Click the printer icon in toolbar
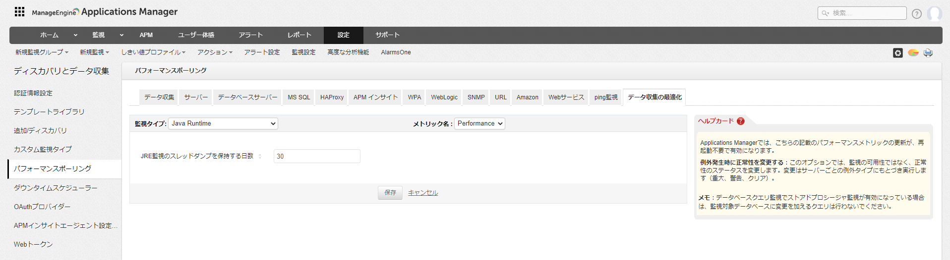The image size is (950, 260). pos(928,53)
